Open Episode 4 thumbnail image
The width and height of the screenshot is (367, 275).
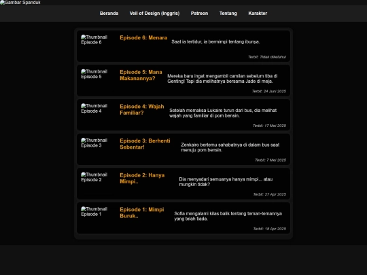click(94, 109)
